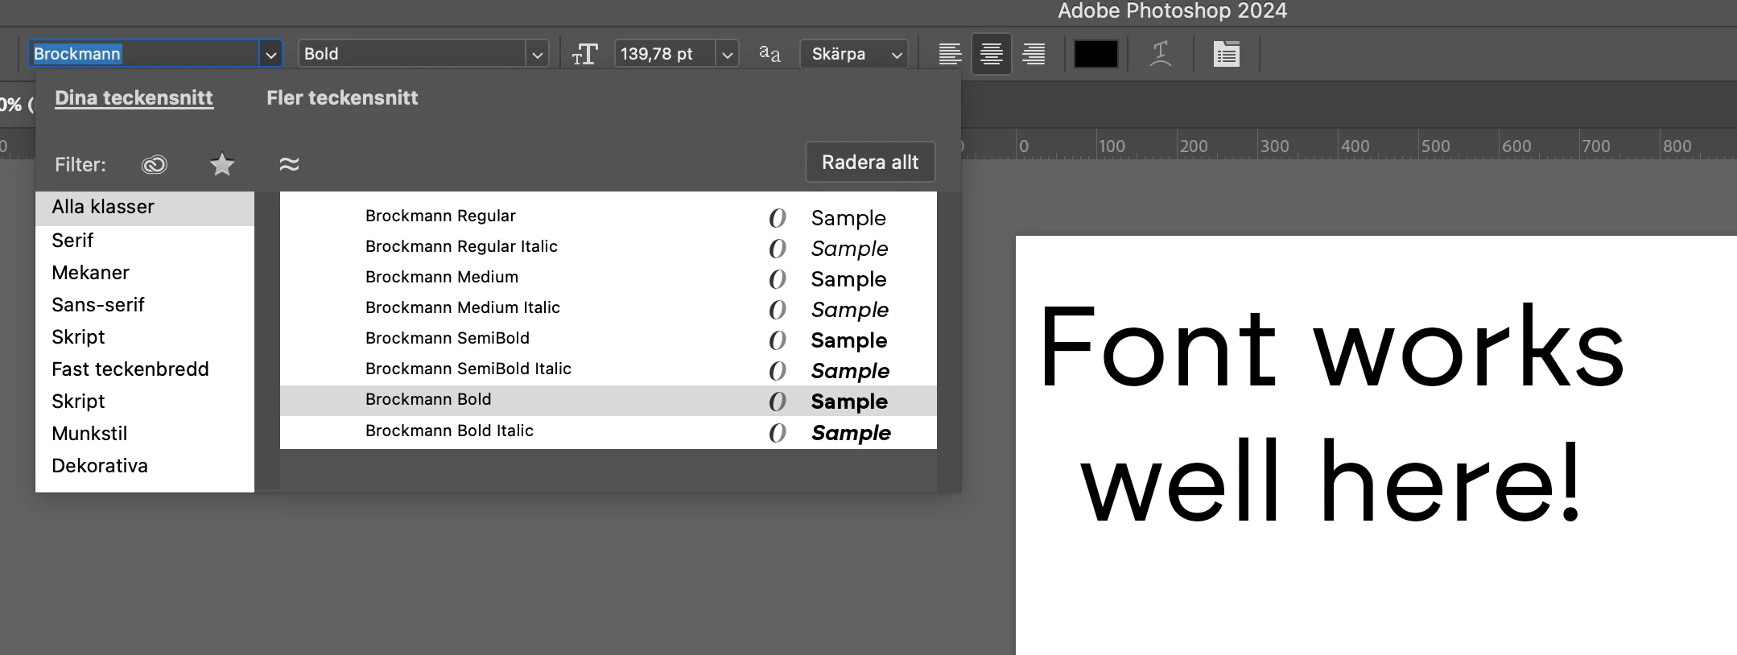Viewport: 1737px width, 655px height.
Task: Click the font-type icon beside Brockmann Medium
Action: click(777, 279)
